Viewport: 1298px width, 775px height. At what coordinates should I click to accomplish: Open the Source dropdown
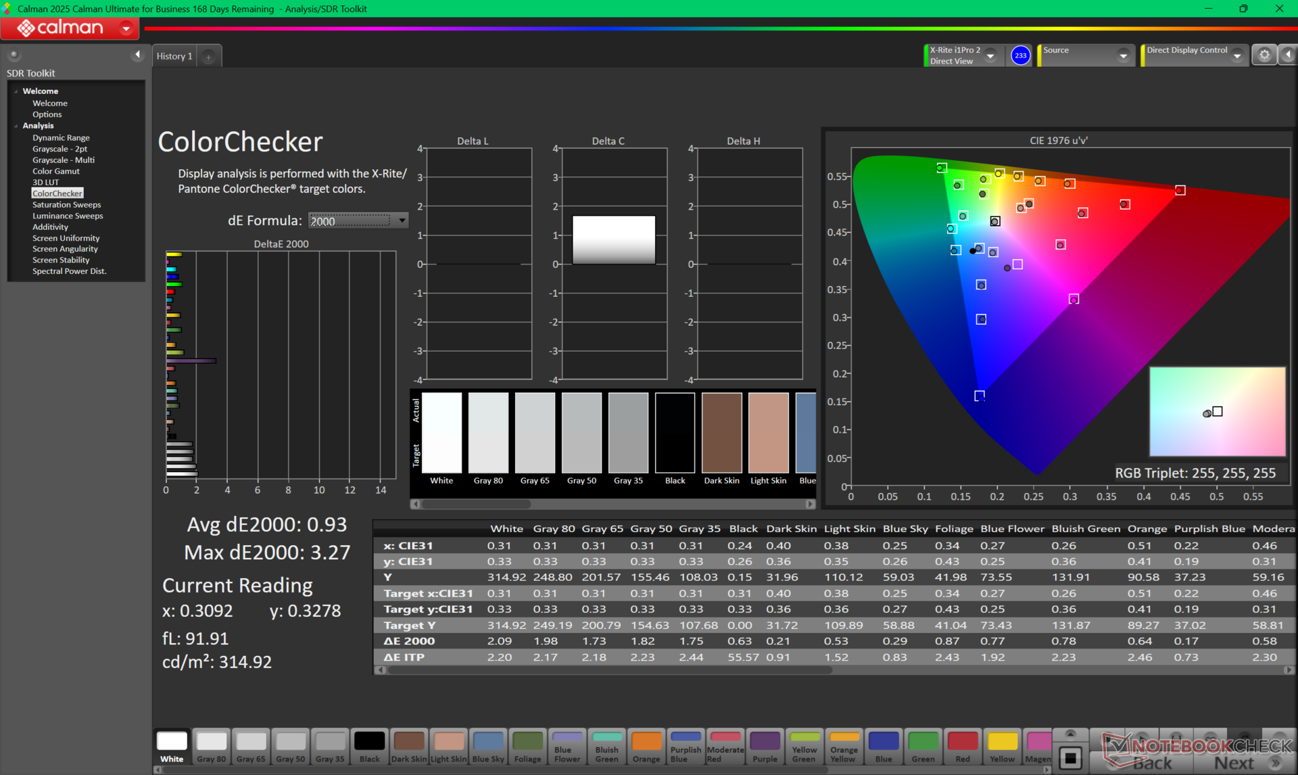pyautogui.click(x=1123, y=56)
